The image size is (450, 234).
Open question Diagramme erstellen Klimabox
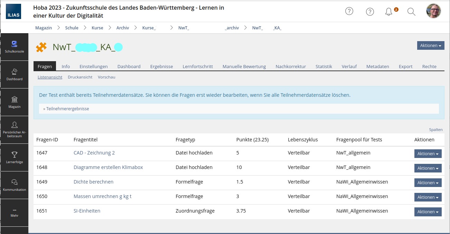coord(108,167)
